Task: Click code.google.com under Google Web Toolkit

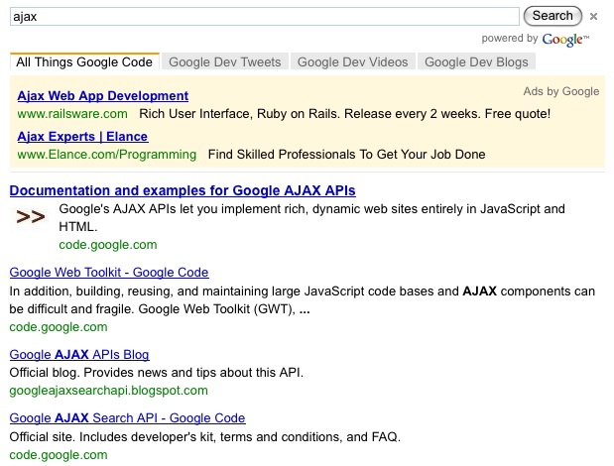Action: [59, 326]
